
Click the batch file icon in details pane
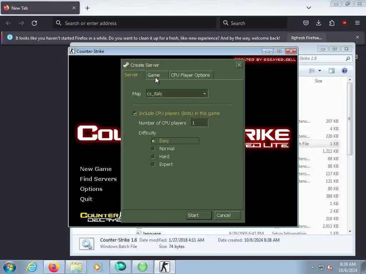[86, 244]
